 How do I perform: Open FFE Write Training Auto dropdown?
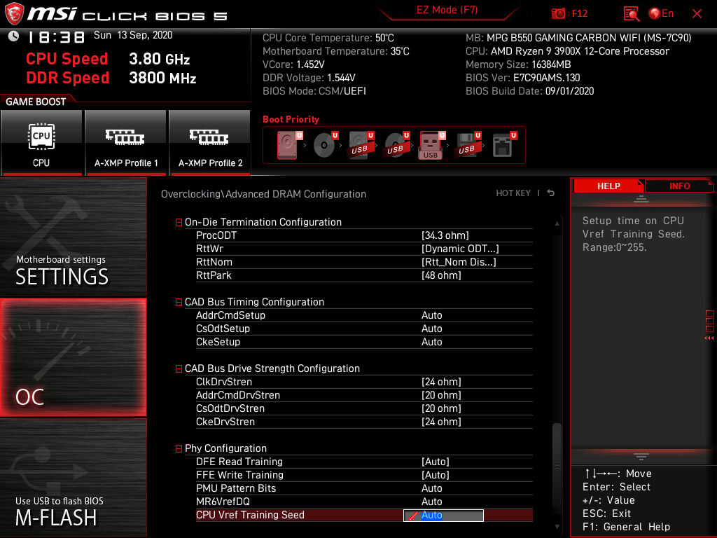pos(436,475)
